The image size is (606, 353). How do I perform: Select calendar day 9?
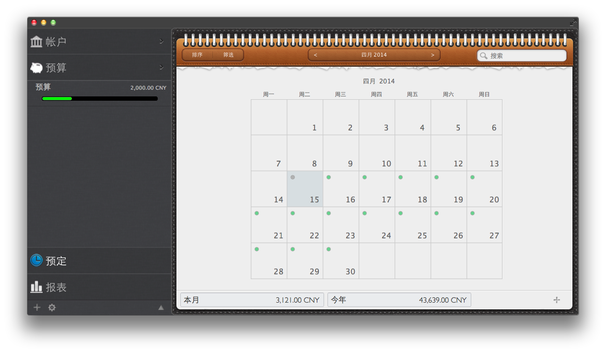(341, 153)
